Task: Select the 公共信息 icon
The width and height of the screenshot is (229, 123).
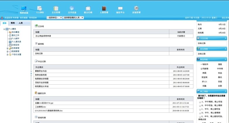Action: tap(72, 9)
